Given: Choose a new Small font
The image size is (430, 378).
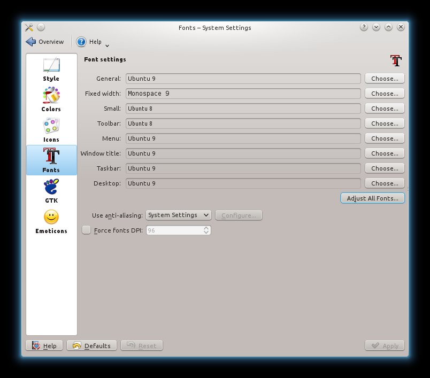Looking at the screenshot, I should click(x=385, y=109).
